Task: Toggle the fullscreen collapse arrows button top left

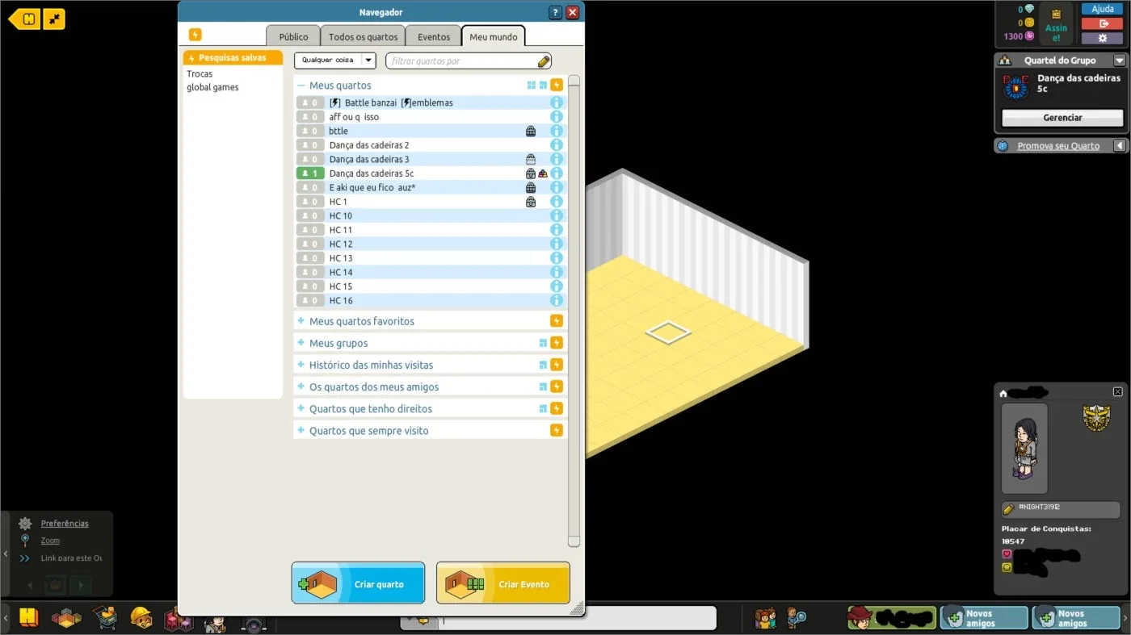Action: (x=54, y=19)
